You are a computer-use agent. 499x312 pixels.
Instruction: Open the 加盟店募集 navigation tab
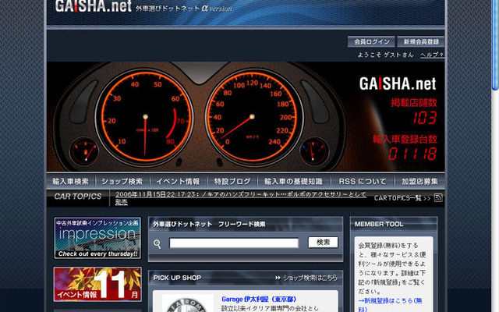coord(419,182)
